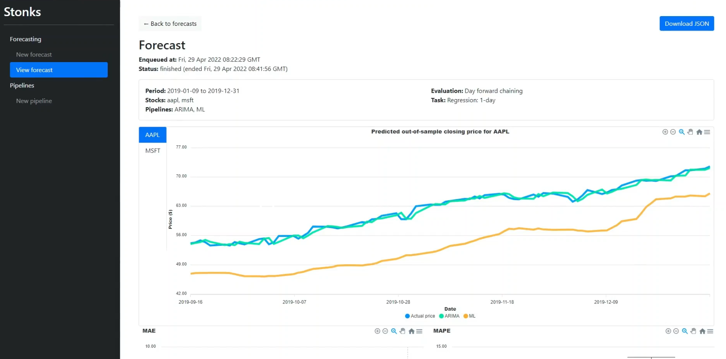Go back to forecasts list

[170, 24]
